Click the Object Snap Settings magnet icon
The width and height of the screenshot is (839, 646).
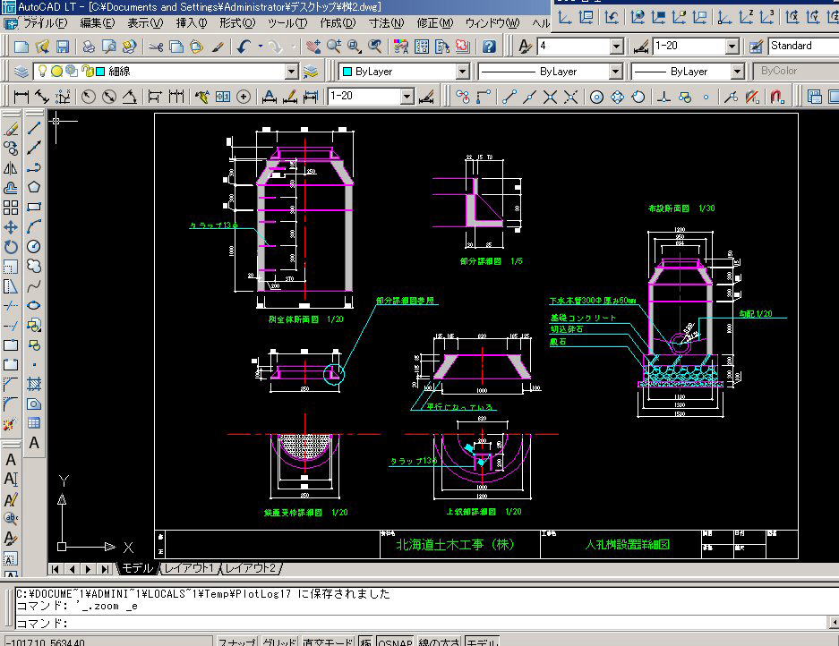(777, 97)
